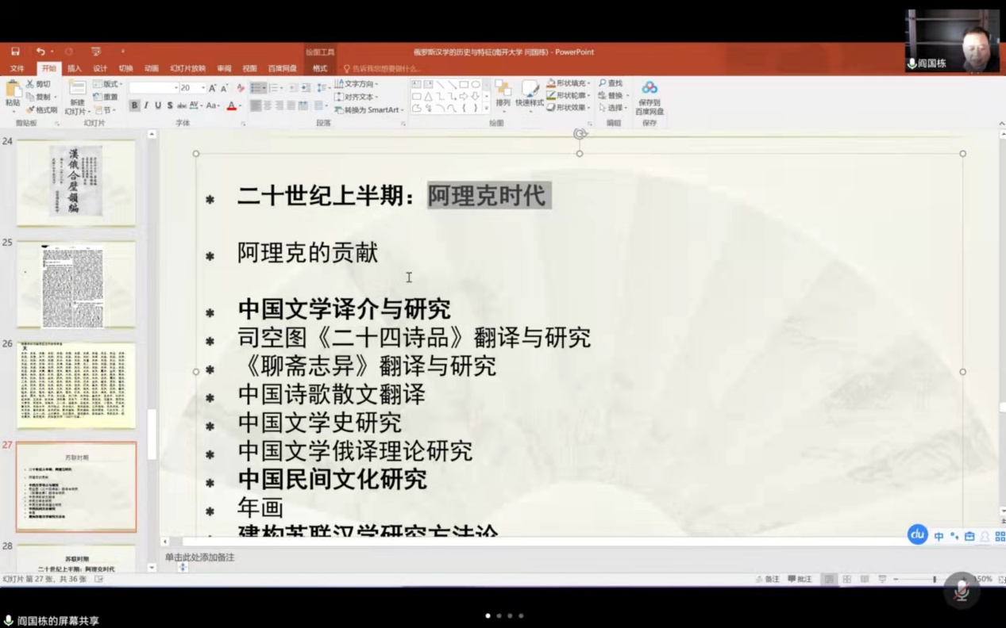Fit slide to current window icon
The image size is (1006, 628).
click(1001, 580)
